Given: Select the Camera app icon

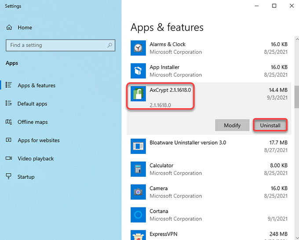Looking at the screenshot, I should click(x=138, y=192).
